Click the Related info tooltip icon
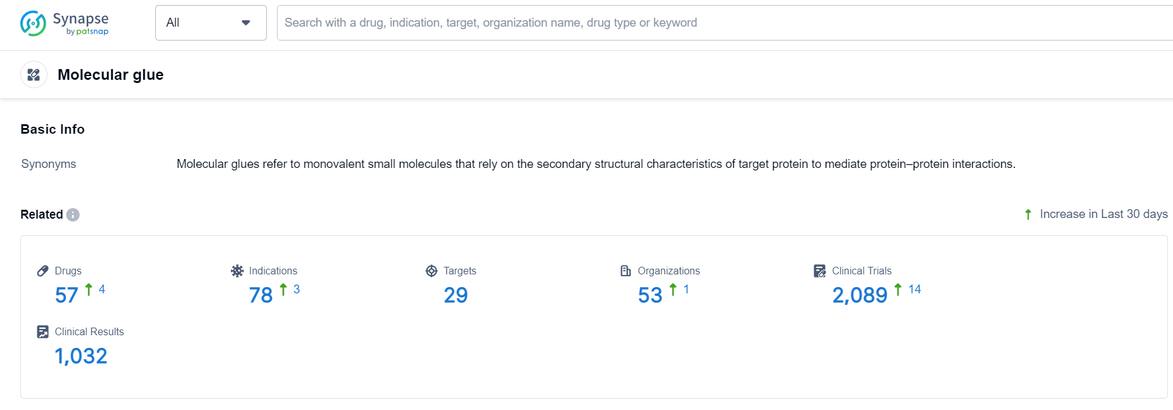Screen dimensions: 1173x410 click(73, 215)
